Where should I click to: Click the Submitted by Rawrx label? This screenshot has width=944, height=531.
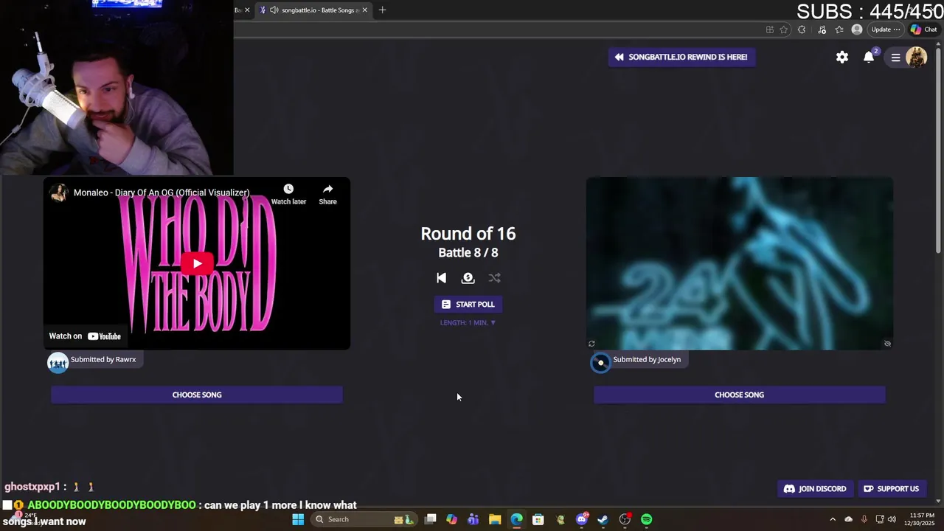click(103, 360)
